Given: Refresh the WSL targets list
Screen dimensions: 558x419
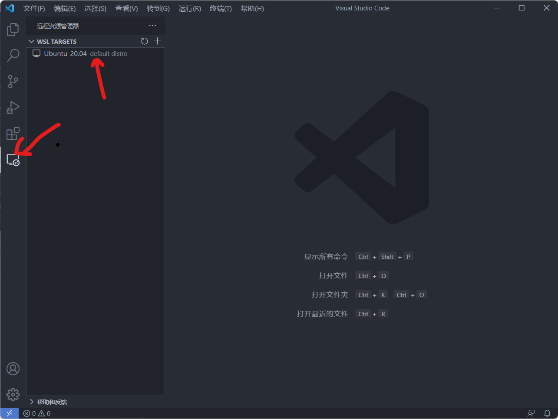Looking at the screenshot, I should [145, 41].
